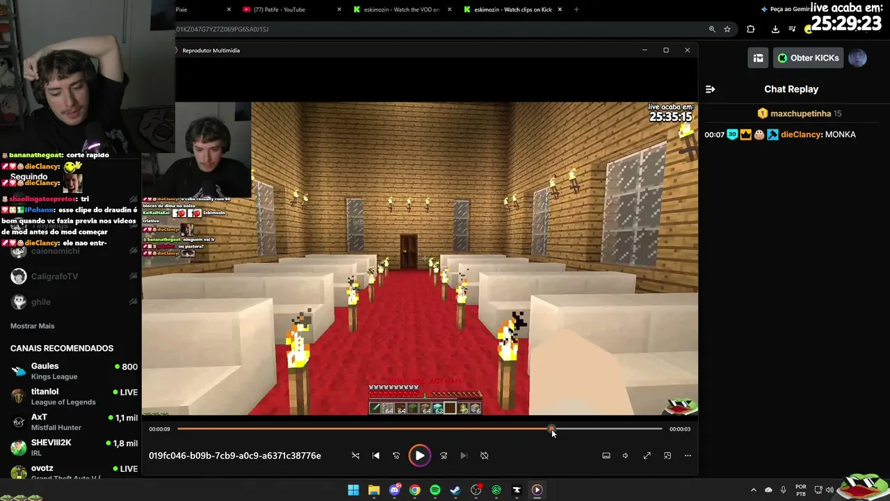Screen dimensions: 890x501
Task: Show hidden system tray icons
Action: [x=753, y=490]
